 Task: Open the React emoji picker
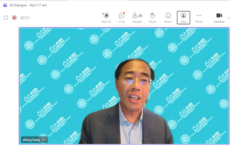click(x=168, y=17)
